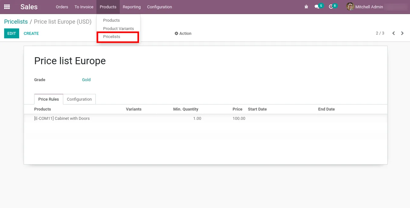Screen dimensions: 410x208
Task: Click the CREATE button
Action: point(31,33)
